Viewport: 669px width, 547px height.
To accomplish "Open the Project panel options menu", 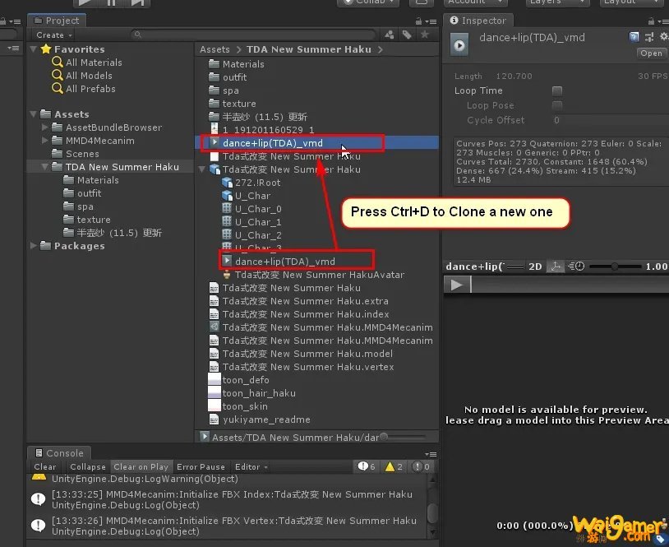I will (x=431, y=21).
